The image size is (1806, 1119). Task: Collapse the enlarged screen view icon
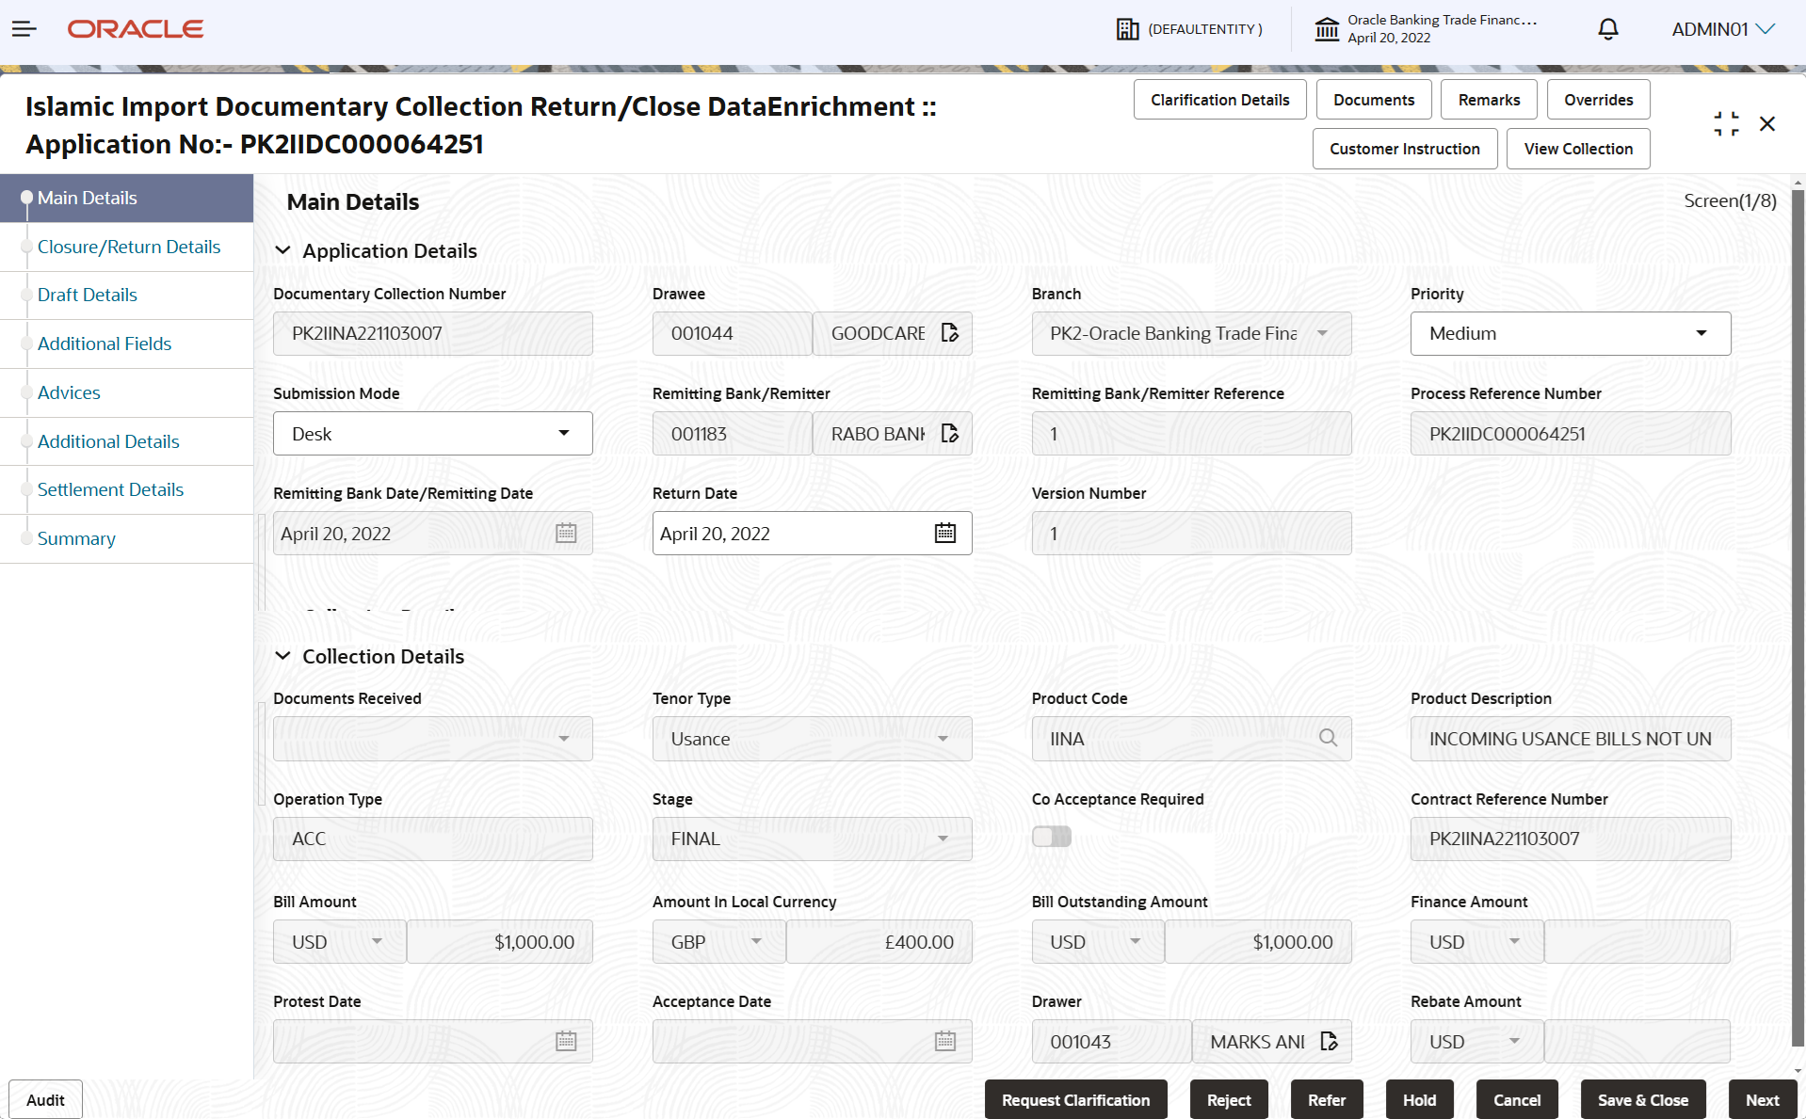coord(1726,123)
